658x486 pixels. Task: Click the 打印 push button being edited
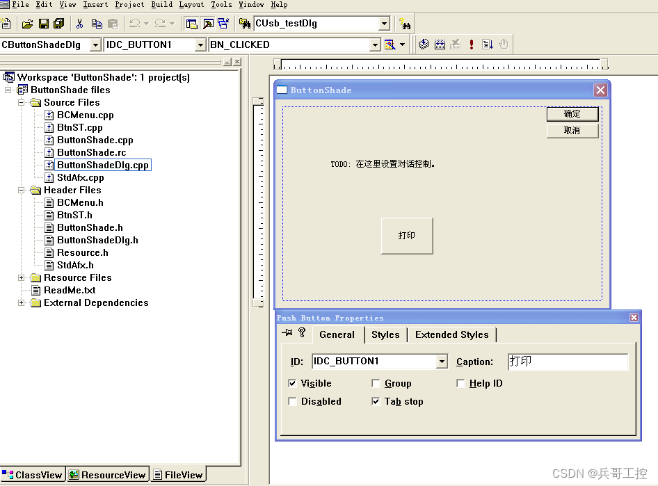(407, 236)
